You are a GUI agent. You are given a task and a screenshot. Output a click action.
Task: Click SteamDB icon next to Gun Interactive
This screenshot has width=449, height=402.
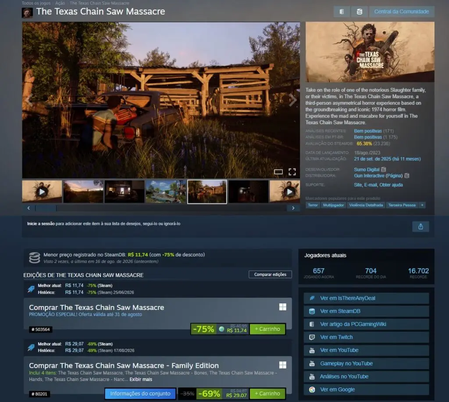pos(406,175)
